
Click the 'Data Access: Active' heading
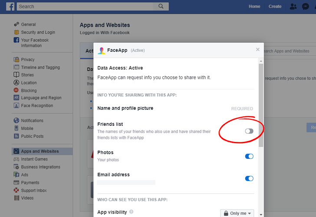(x=120, y=68)
